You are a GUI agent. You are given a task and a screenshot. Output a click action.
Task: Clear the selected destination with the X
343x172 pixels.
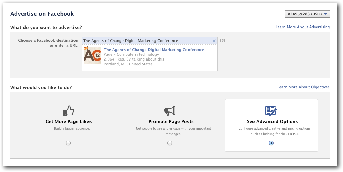(x=214, y=41)
